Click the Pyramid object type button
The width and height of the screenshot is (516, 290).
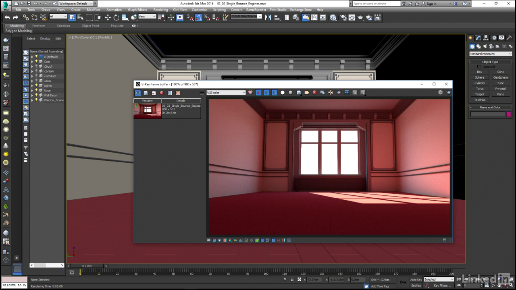pyautogui.click(x=501, y=89)
